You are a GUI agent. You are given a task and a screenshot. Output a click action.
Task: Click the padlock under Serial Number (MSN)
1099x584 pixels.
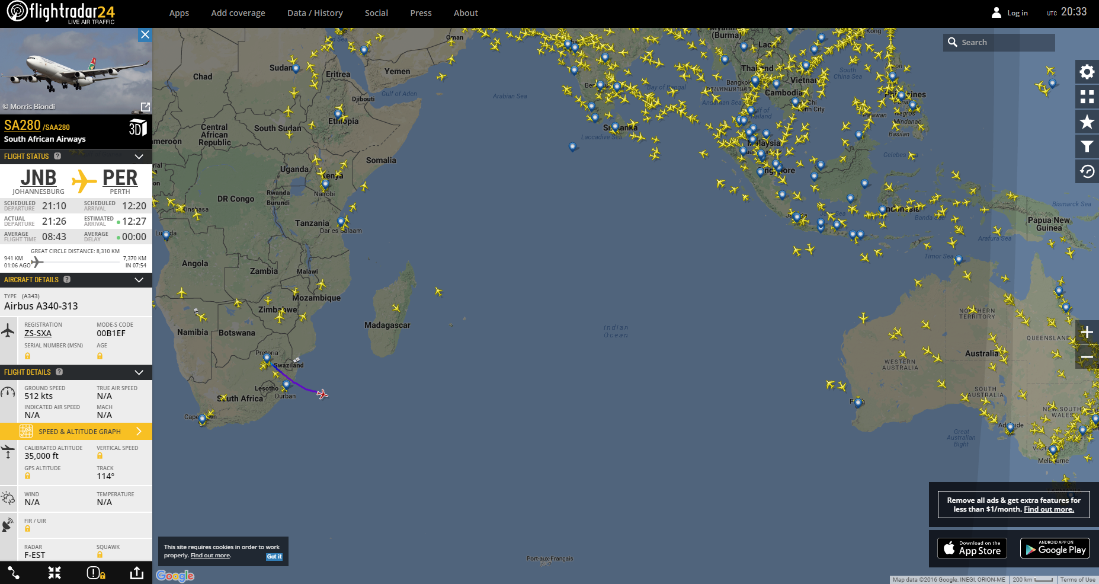tap(27, 356)
